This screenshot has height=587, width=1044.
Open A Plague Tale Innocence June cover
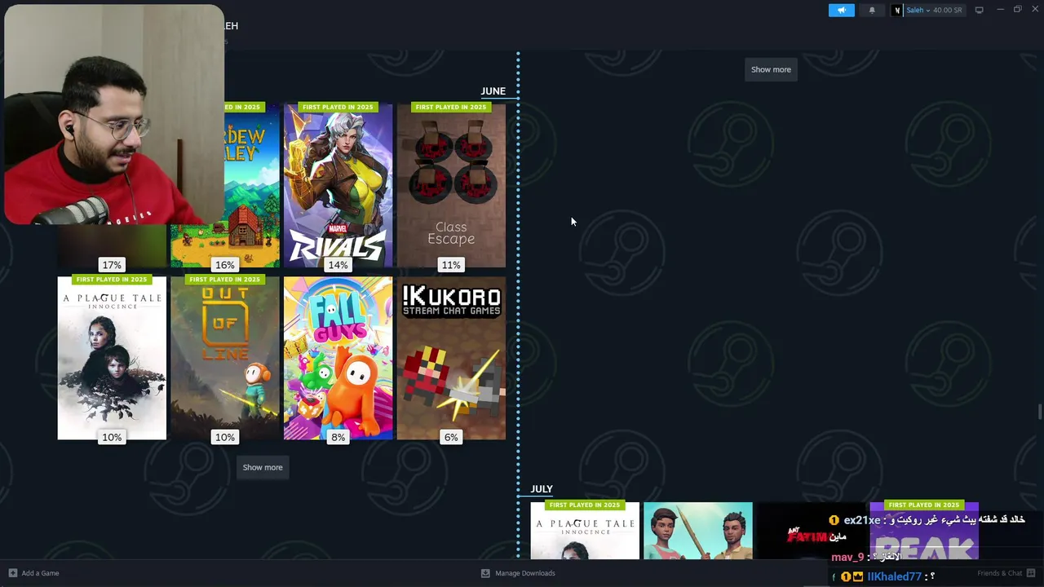pos(112,358)
